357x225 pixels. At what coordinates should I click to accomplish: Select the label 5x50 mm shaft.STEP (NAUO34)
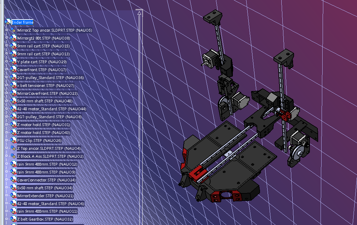pos(45,188)
